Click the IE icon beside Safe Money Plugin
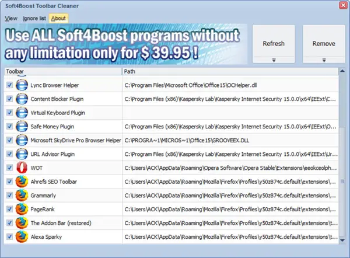350x258 pixels. pos(22,127)
